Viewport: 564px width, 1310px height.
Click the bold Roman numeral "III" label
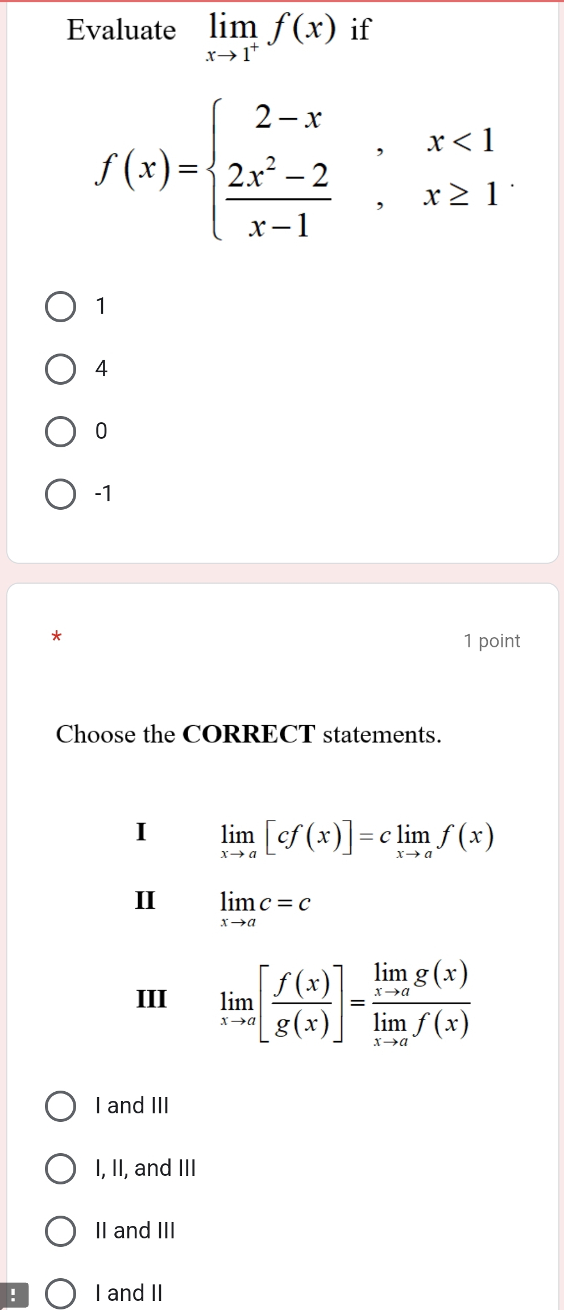coord(152,999)
